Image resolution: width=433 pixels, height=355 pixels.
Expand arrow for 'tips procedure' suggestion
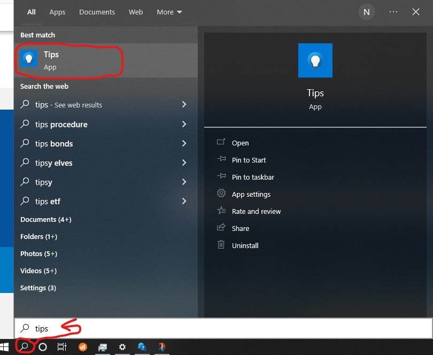[x=184, y=124]
